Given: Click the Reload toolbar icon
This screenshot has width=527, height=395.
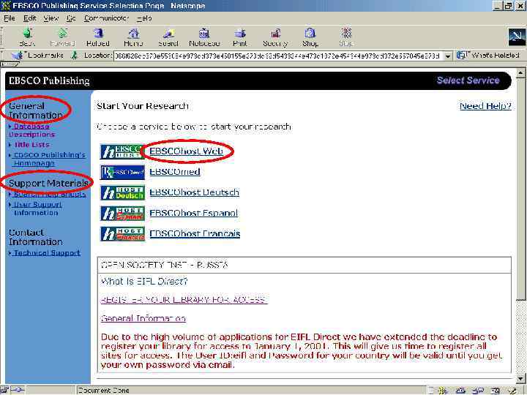Looking at the screenshot, I should click(98, 34).
